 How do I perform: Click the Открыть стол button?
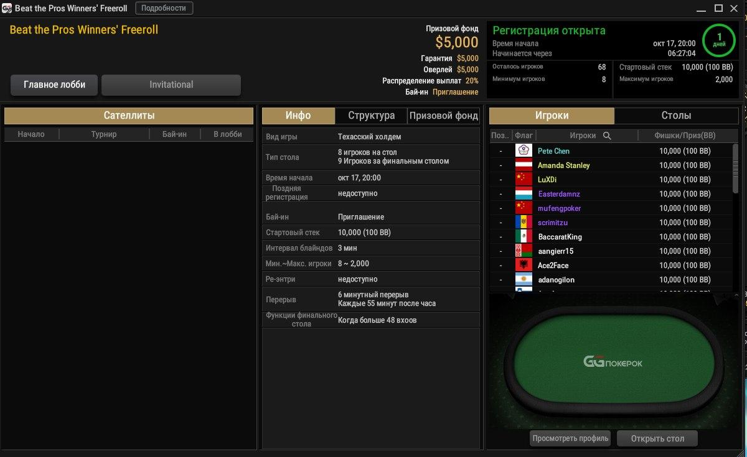coord(657,438)
